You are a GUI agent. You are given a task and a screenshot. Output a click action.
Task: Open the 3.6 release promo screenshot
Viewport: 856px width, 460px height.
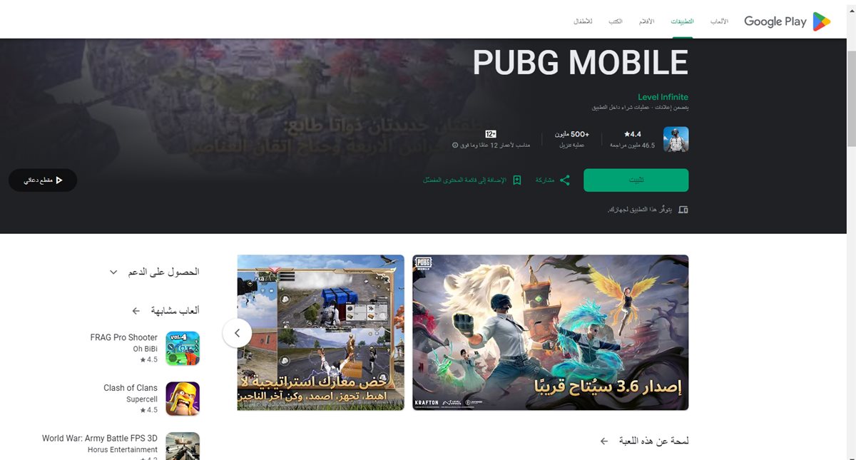[550, 332]
